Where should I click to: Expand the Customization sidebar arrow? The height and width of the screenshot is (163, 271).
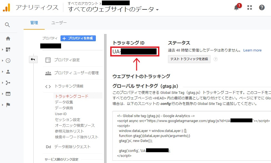(2, 50)
